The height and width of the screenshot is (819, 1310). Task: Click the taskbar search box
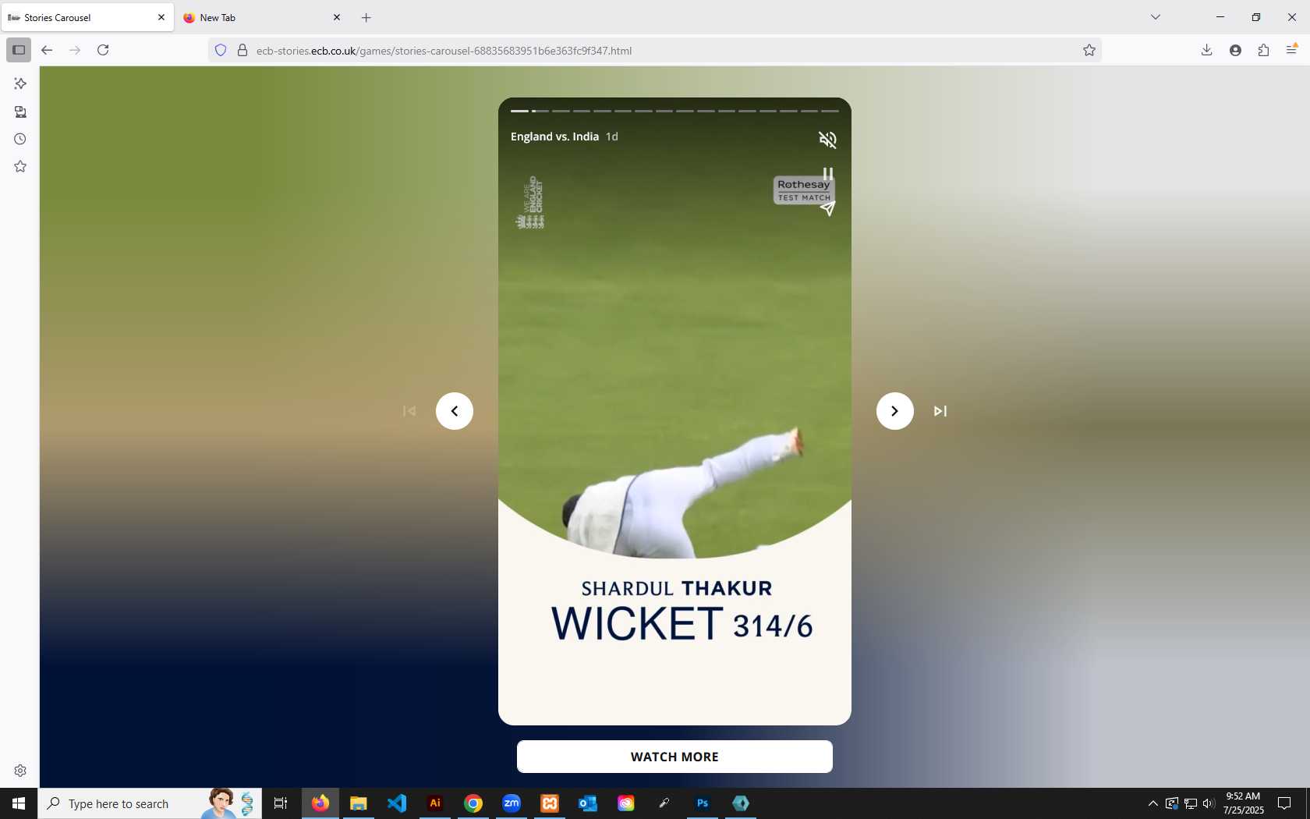pos(150,803)
